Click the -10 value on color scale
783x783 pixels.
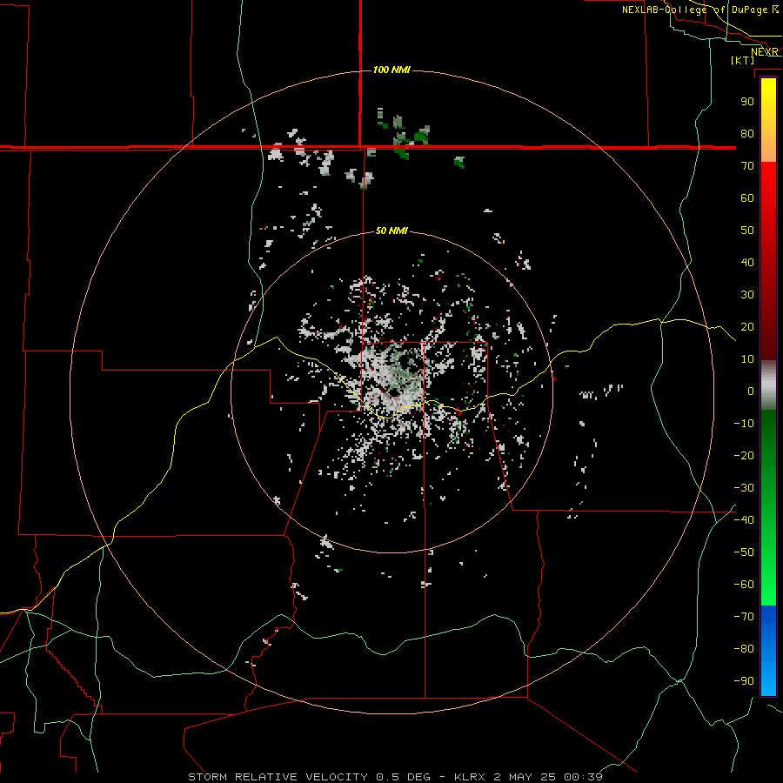pyautogui.click(x=744, y=424)
